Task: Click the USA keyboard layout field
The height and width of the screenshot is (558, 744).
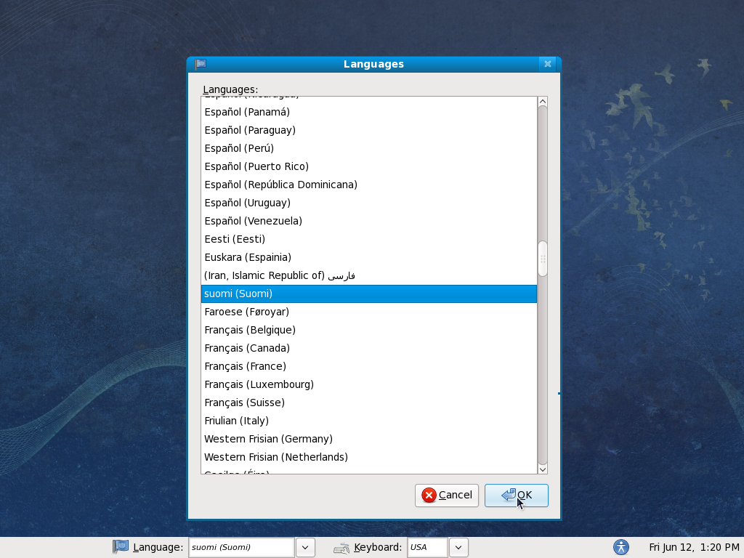Action: 427,547
